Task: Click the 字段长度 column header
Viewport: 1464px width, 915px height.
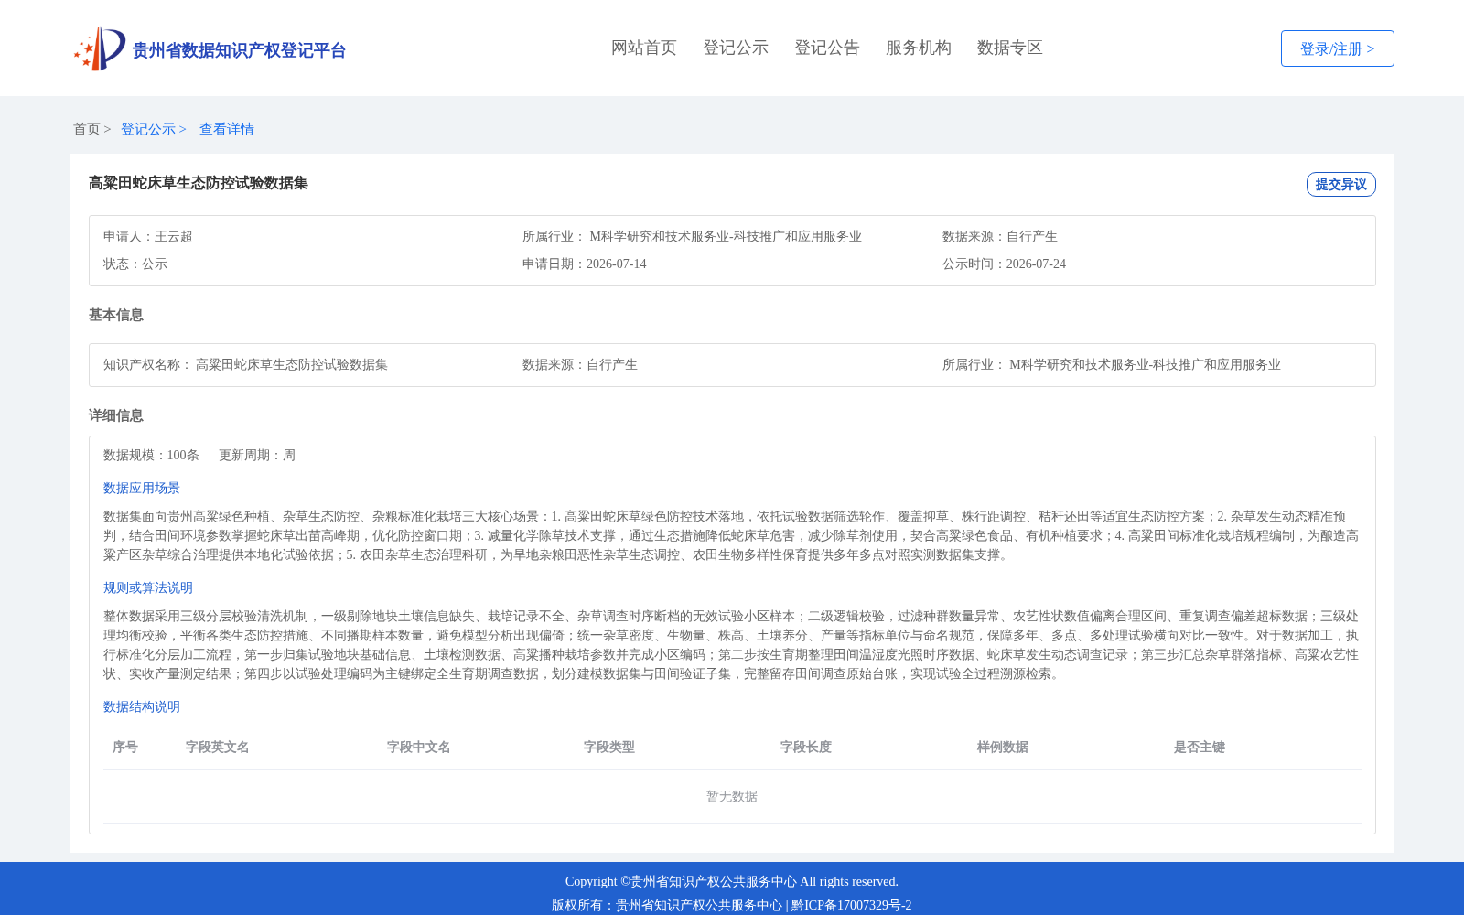Action: 806,747
